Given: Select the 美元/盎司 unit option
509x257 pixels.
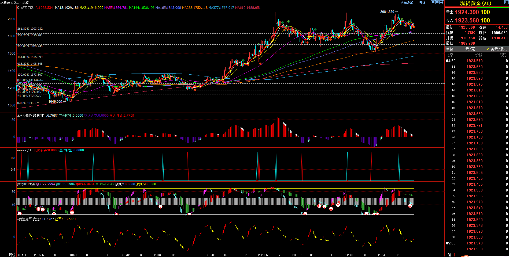Looking at the screenshot, I should [x=497, y=49].
